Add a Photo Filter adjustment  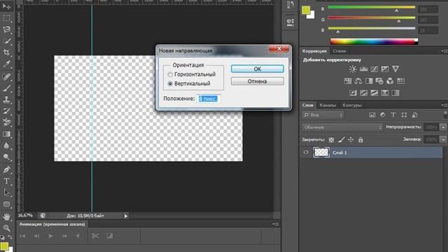[379, 81]
